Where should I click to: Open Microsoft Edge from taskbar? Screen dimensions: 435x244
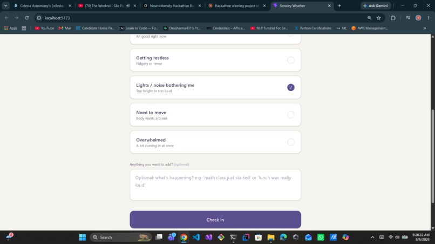(283, 238)
